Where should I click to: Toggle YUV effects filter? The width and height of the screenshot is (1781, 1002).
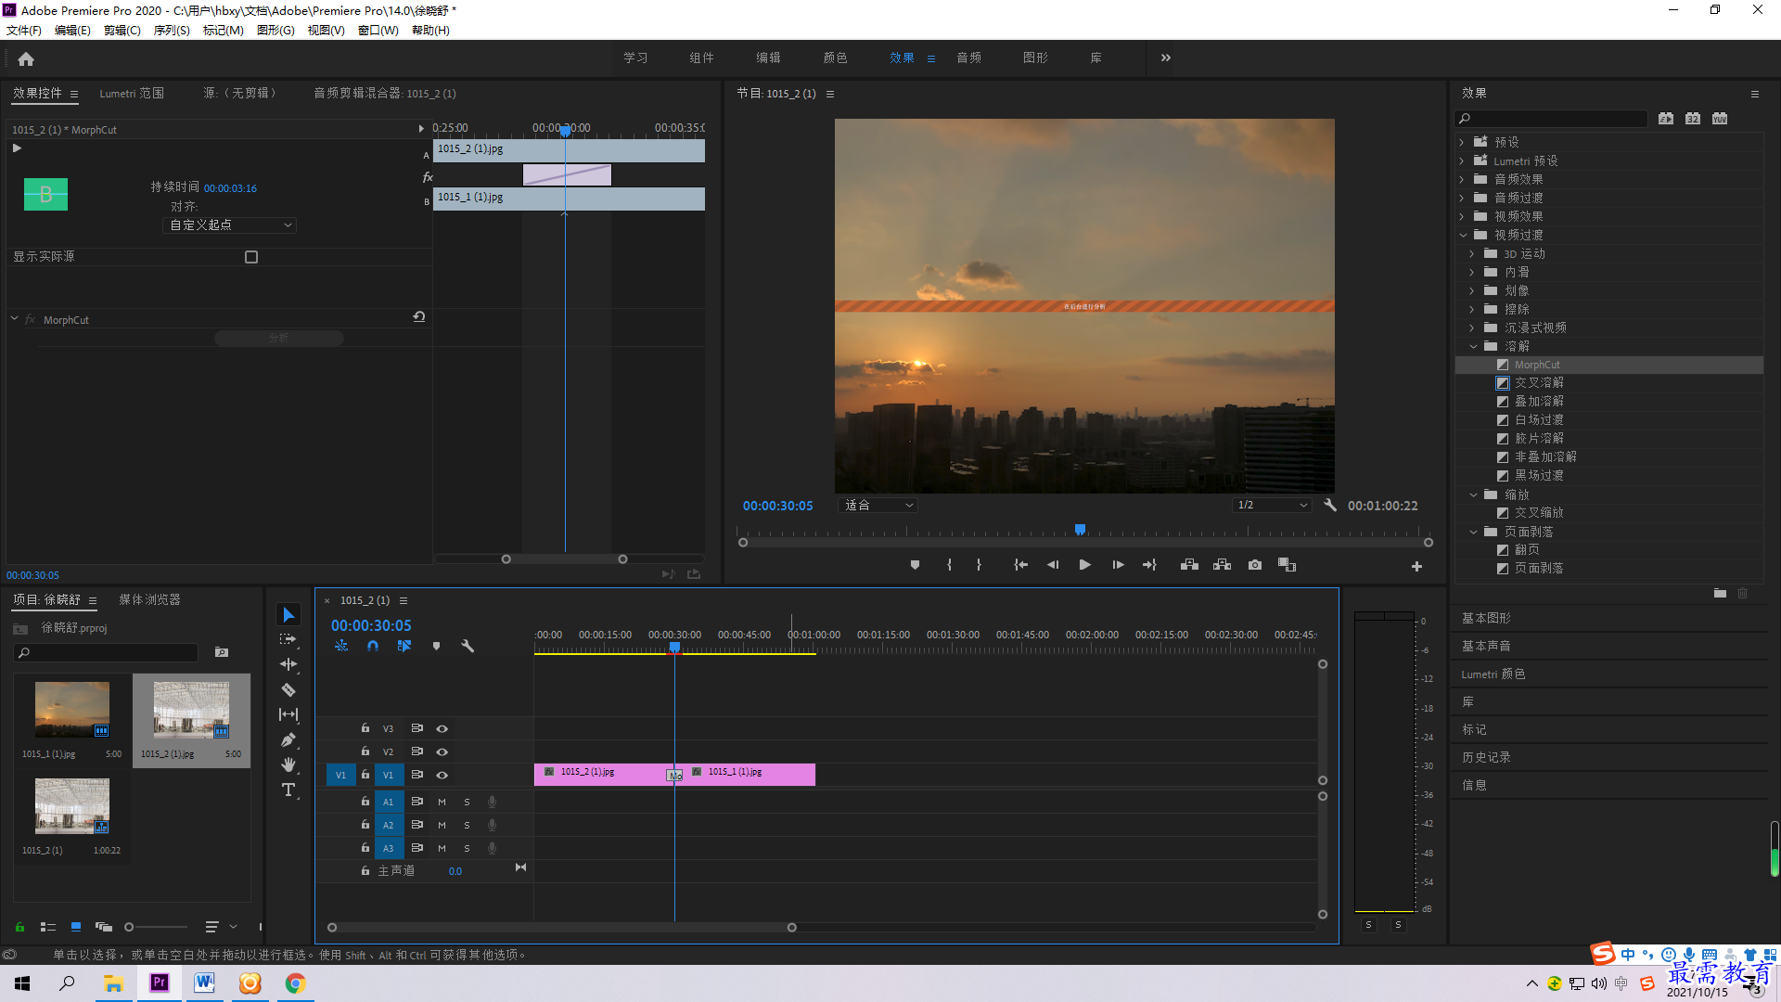1720,119
